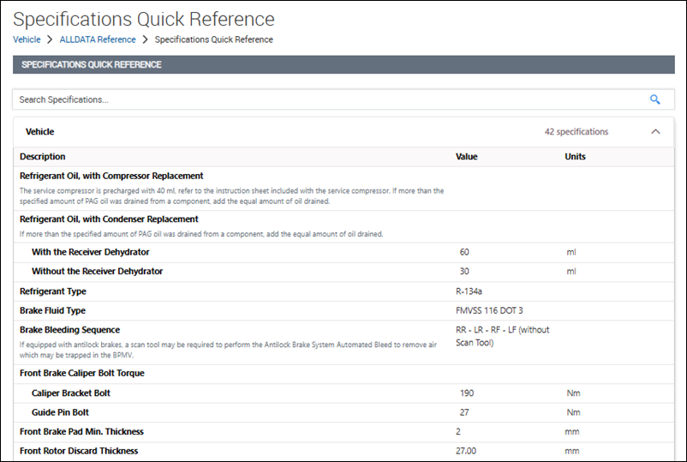Click the magnifying glass search icon
Screen dimensions: 687x462
pos(655,99)
